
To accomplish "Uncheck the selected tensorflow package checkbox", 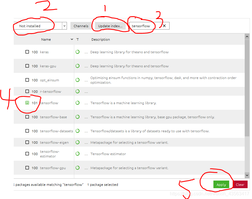I will 27,103.
